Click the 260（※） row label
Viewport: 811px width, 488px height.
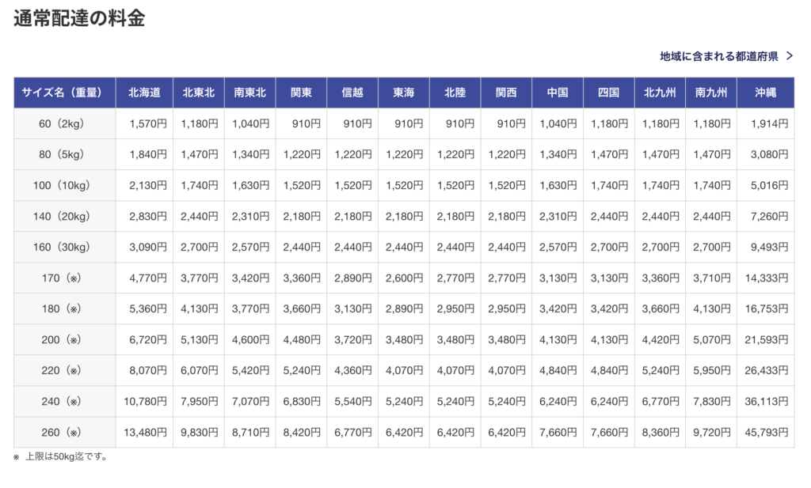65,432
